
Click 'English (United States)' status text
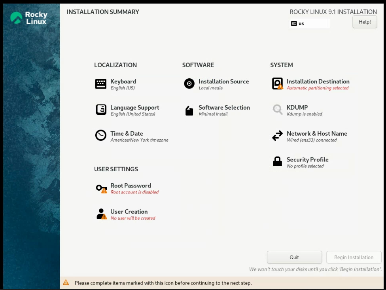(133, 114)
